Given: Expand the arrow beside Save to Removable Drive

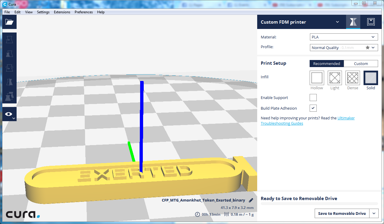Looking at the screenshot, I should point(374,213).
